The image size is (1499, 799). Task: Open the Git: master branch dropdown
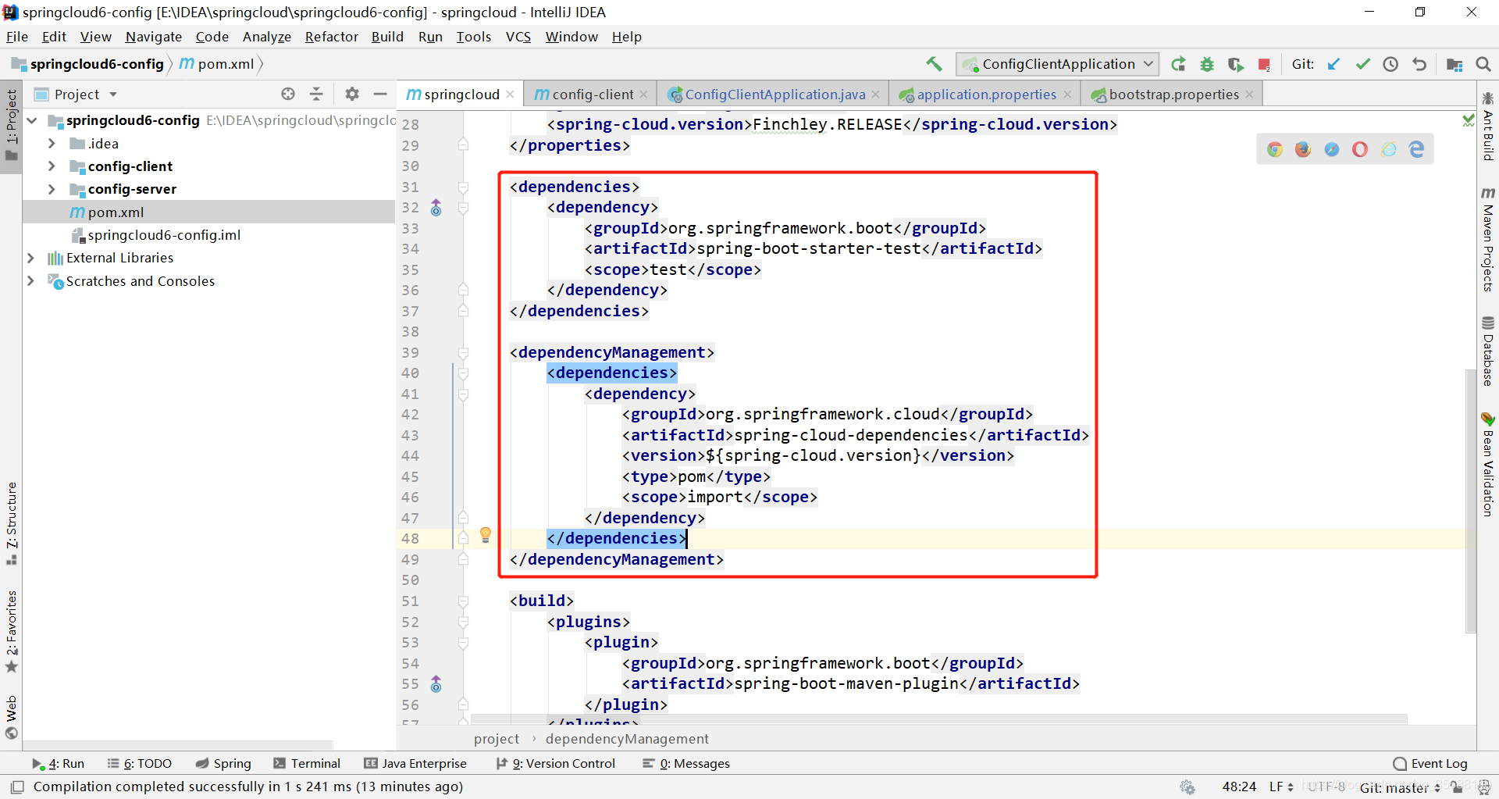tap(1400, 787)
